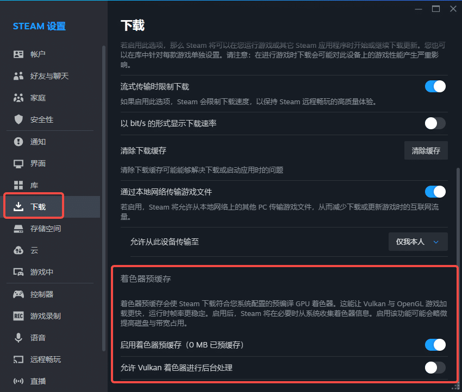This screenshot has height=392, width=462.
Task: Open the 家庭 settings label
Action: click(x=38, y=98)
